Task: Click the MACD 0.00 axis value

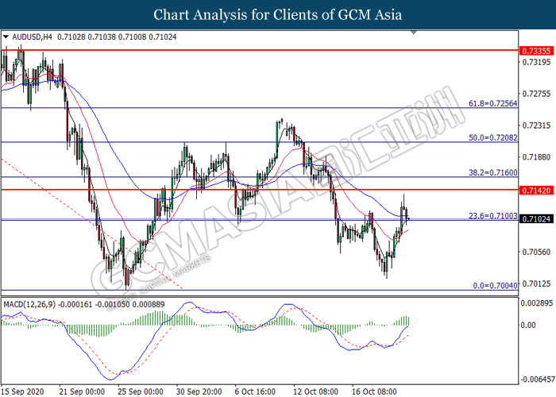Action: click(x=528, y=325)
